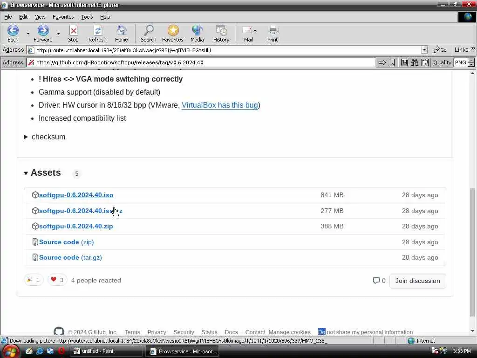The height and width of the screenshot is (358, 477).
Task: Open the Security footer link
Action: pos(184,332)
